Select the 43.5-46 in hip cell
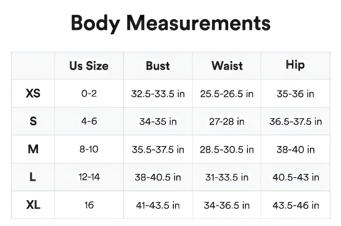341x226 pixels. (295, 206)
